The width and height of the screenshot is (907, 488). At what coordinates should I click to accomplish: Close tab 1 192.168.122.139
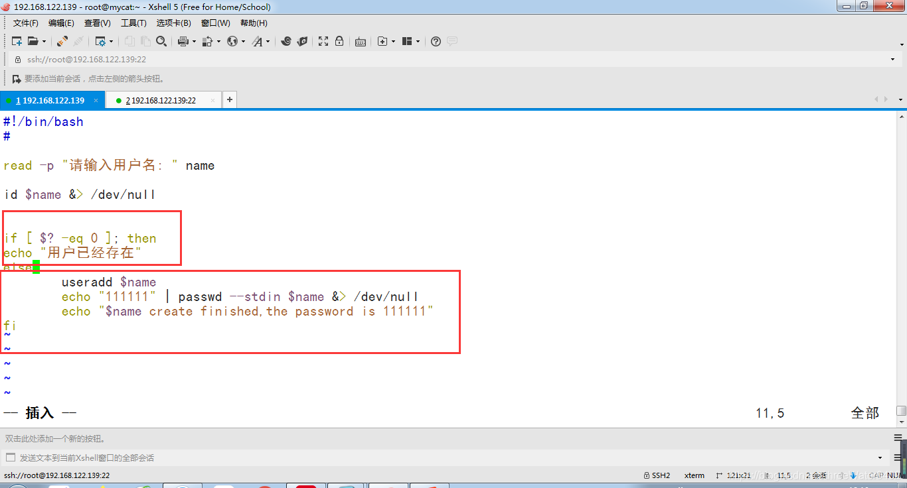(96, 101)
